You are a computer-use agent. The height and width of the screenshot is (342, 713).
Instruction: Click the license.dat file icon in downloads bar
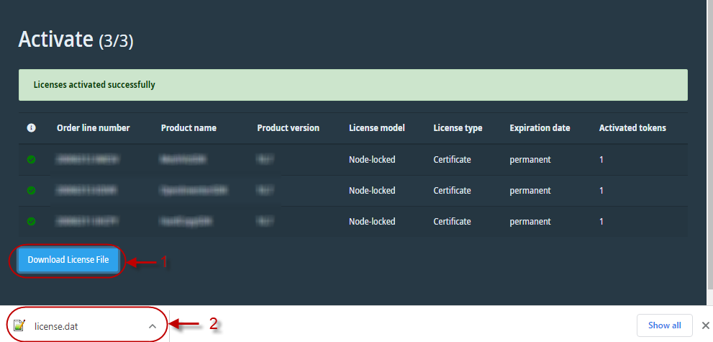[19, 325]
